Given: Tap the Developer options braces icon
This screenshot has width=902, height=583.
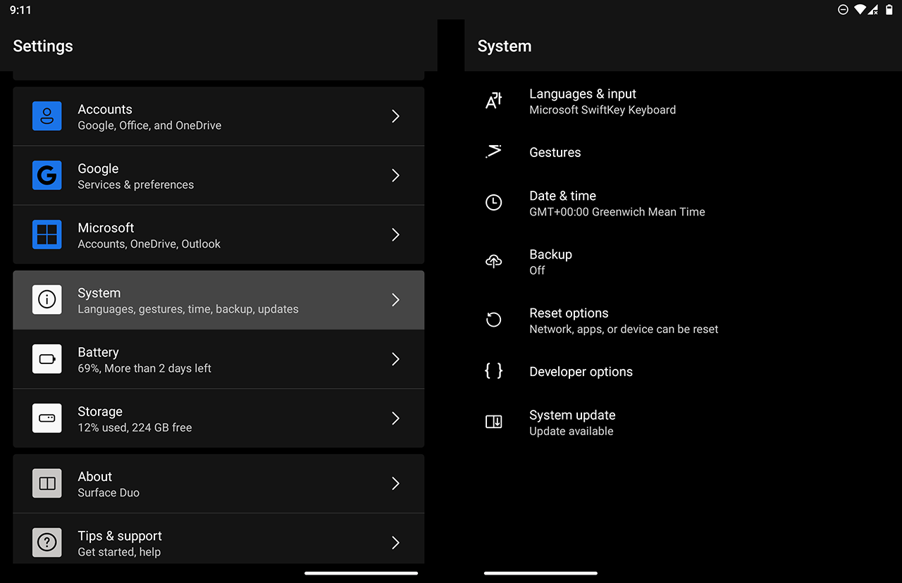Looking at the screenshot, I should (494, 371).
